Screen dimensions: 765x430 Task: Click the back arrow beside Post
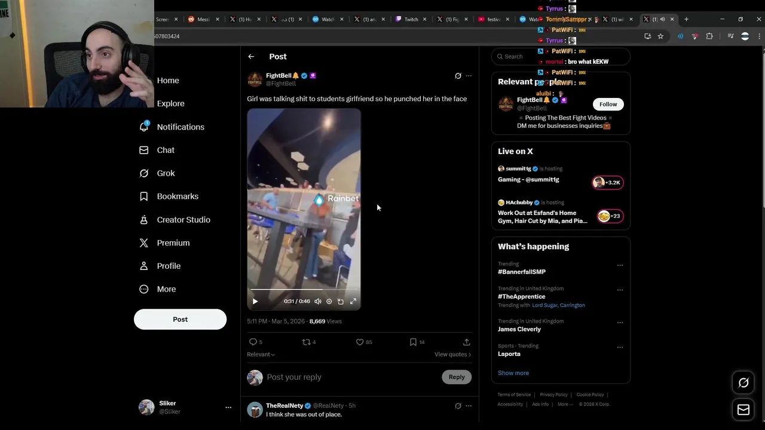[x=251, y=57]
